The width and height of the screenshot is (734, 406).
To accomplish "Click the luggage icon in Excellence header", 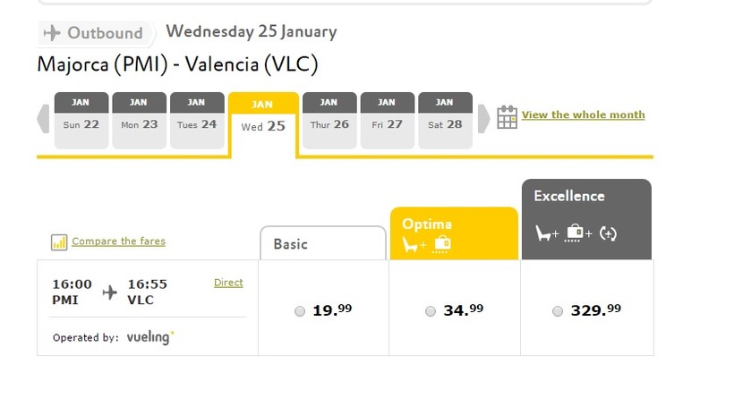I will point(576,233).
